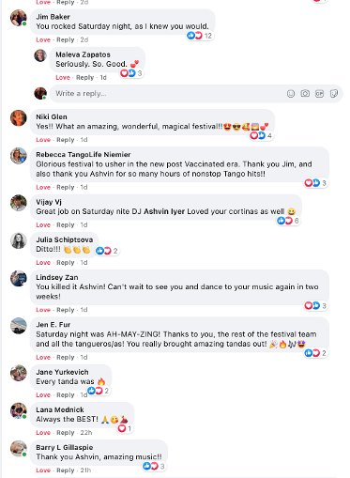Open the 22h timestamp on Lana's comment
The width and height of the screenshot is (350, 478).
click(86, 433)
